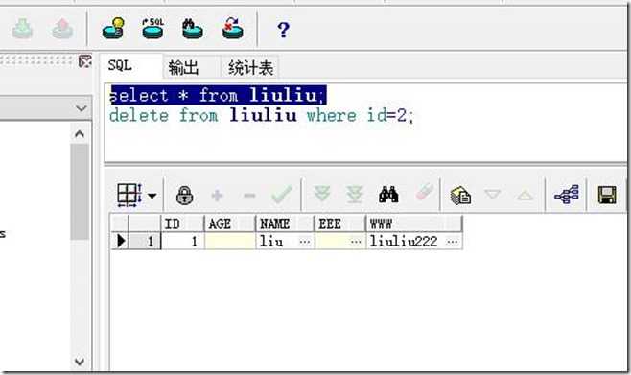Click the select * from liuliu statement
The width and height of the screenshot is (631, 375).
(x=219, y=95)
